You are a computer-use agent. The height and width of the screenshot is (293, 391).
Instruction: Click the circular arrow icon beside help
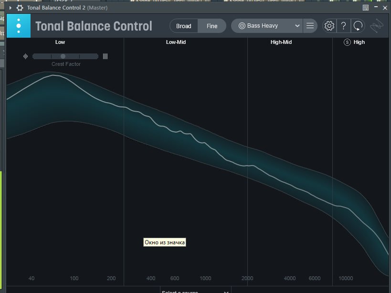coord(357,26)
